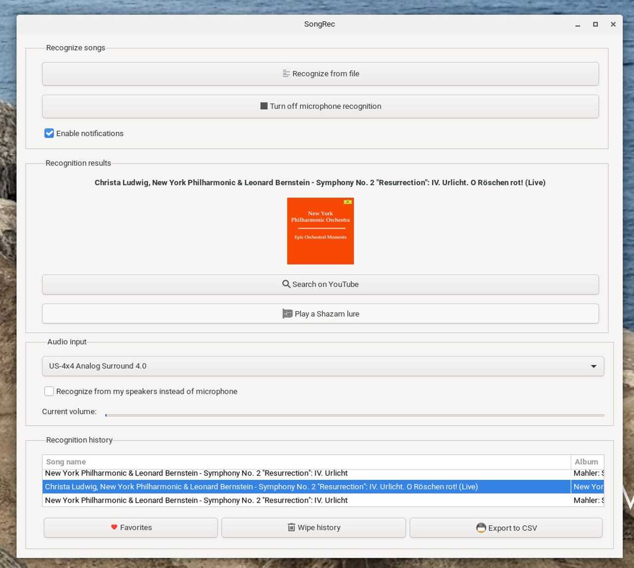The image size is (634, 568).
Task: Click the stop square icon for microphone recognition
Action: coord(264,106)
